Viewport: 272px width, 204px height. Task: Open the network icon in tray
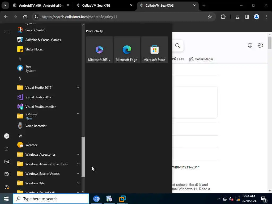225,199
